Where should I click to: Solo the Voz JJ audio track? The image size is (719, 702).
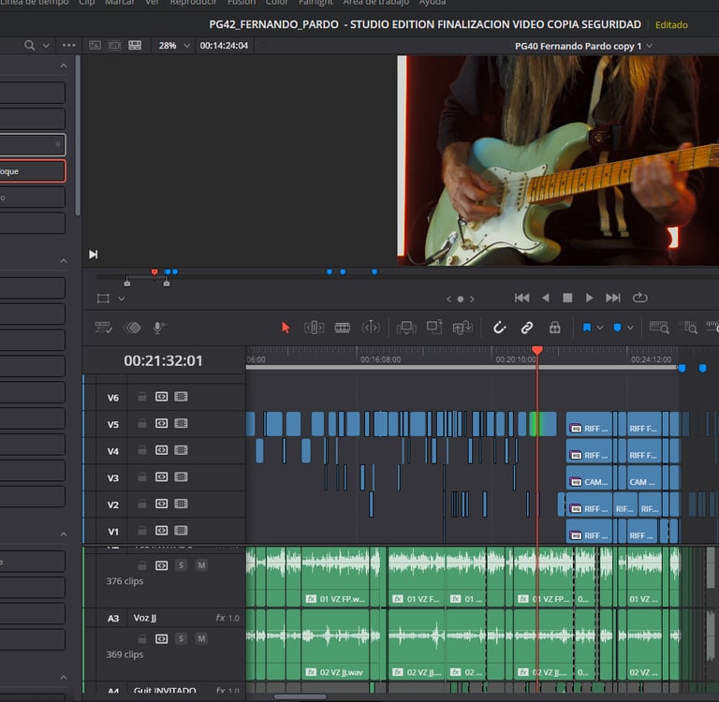181,638
